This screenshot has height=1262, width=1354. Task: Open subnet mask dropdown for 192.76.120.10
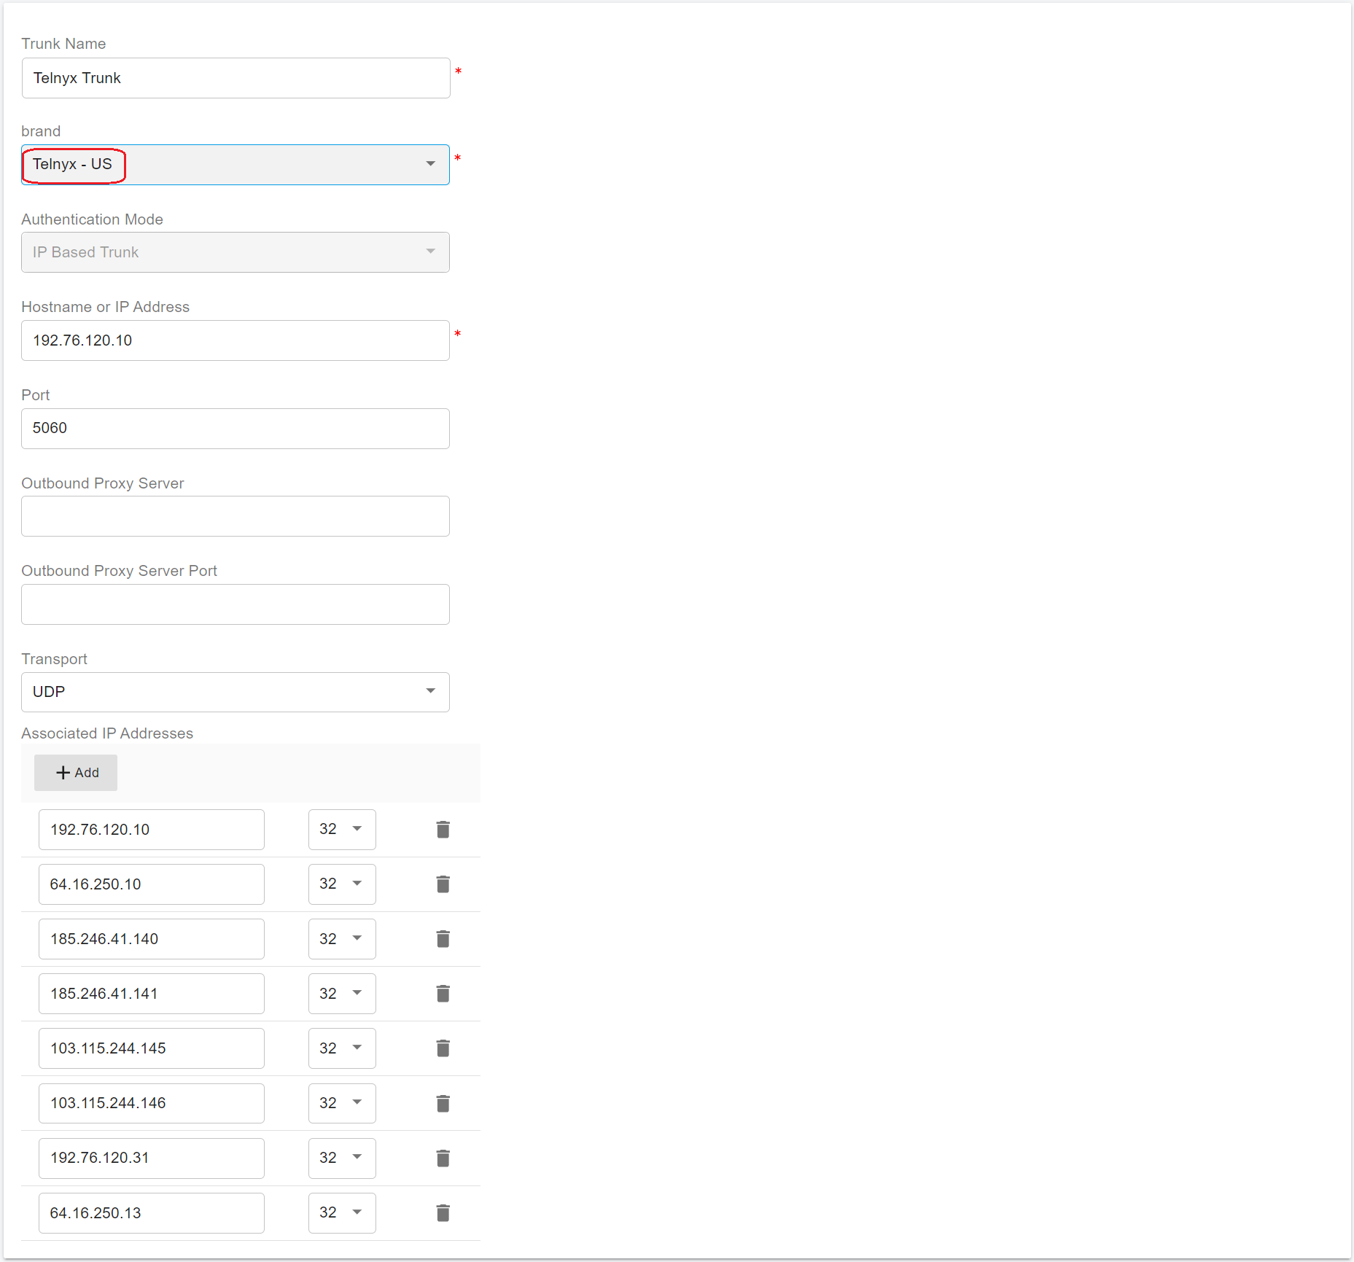point(342,830)
